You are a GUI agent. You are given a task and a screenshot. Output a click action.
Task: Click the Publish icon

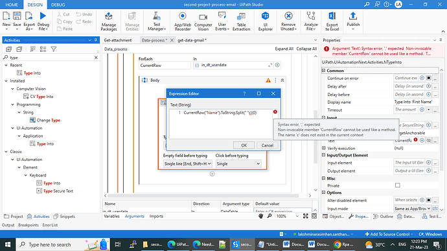pos(353,21)
